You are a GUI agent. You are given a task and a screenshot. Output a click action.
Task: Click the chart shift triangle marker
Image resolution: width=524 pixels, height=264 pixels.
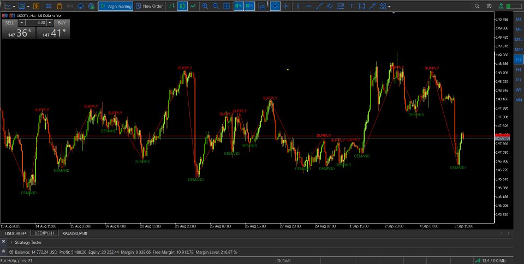pos(394,13)
